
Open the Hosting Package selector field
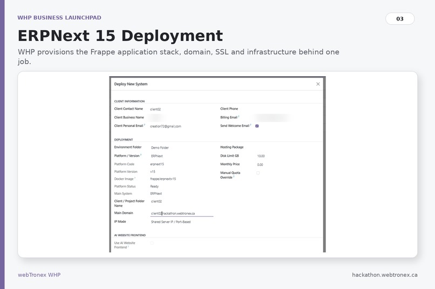tap(288, 147)
